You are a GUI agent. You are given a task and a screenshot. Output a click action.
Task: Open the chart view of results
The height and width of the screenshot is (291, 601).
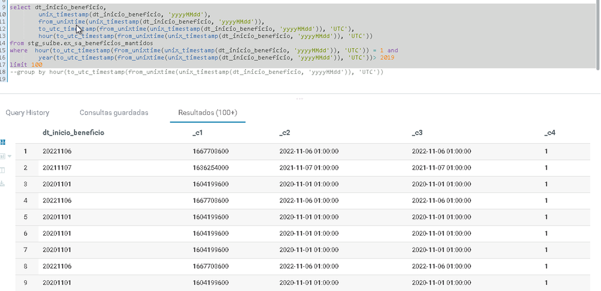(x=2, y=156)
